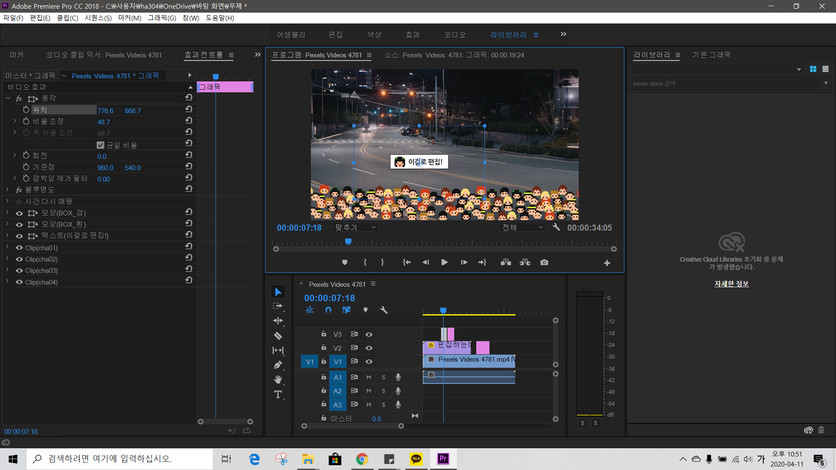Image resolution: width=836 pixels, height=470 pixels.
Task: Expand the 불투명도 effect section
Action: point(7,190)
